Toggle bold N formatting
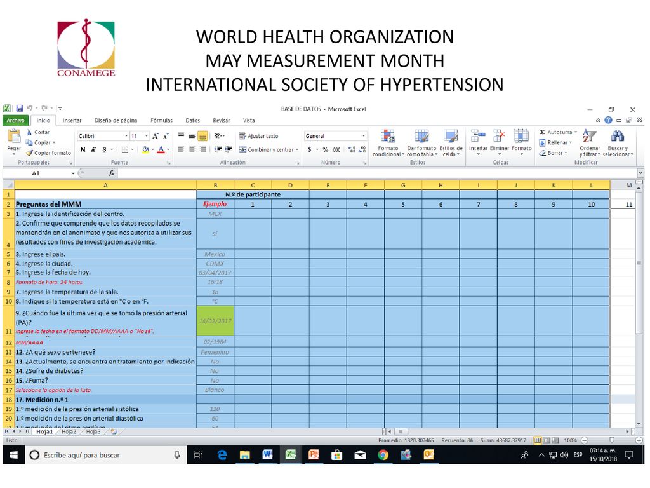Screen dimensions: 650x488 point(83,149)
